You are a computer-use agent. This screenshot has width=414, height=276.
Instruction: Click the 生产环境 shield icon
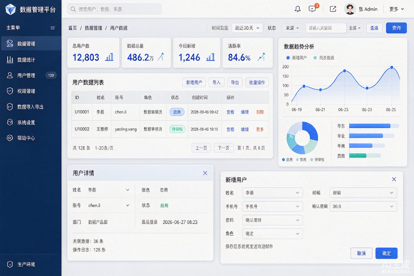[10, 264]
